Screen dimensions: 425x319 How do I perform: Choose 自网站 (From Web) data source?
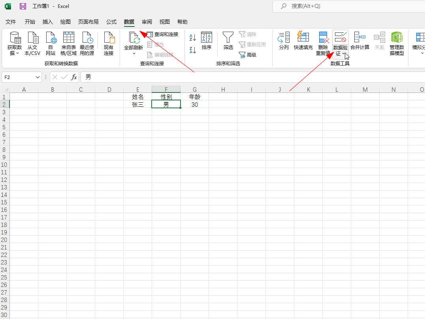click(x=51, y=43)
